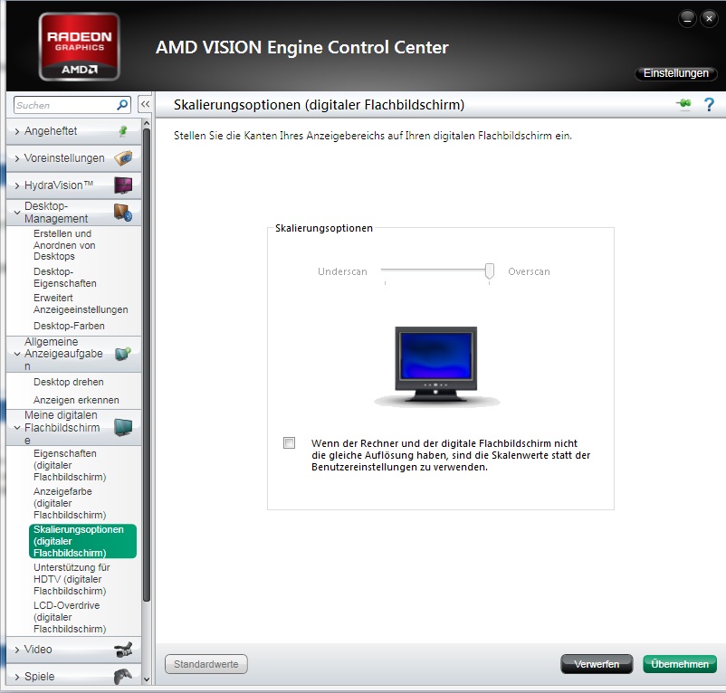Expand the Spiele section
726x693 pixels.
(17, 678)
